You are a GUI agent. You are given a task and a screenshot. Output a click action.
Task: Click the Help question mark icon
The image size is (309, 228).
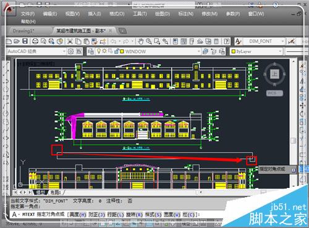(227, 41)
